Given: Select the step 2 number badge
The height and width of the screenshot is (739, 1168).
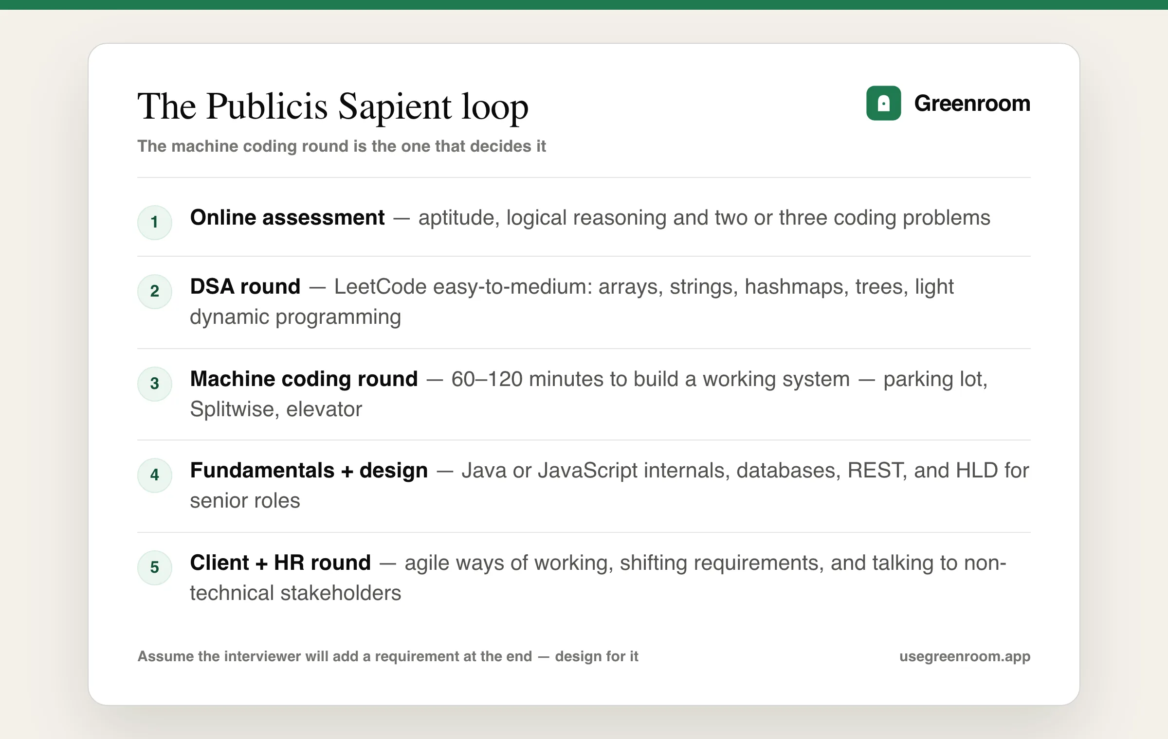Looking at the screenshot, I should (x=155, y=291).
